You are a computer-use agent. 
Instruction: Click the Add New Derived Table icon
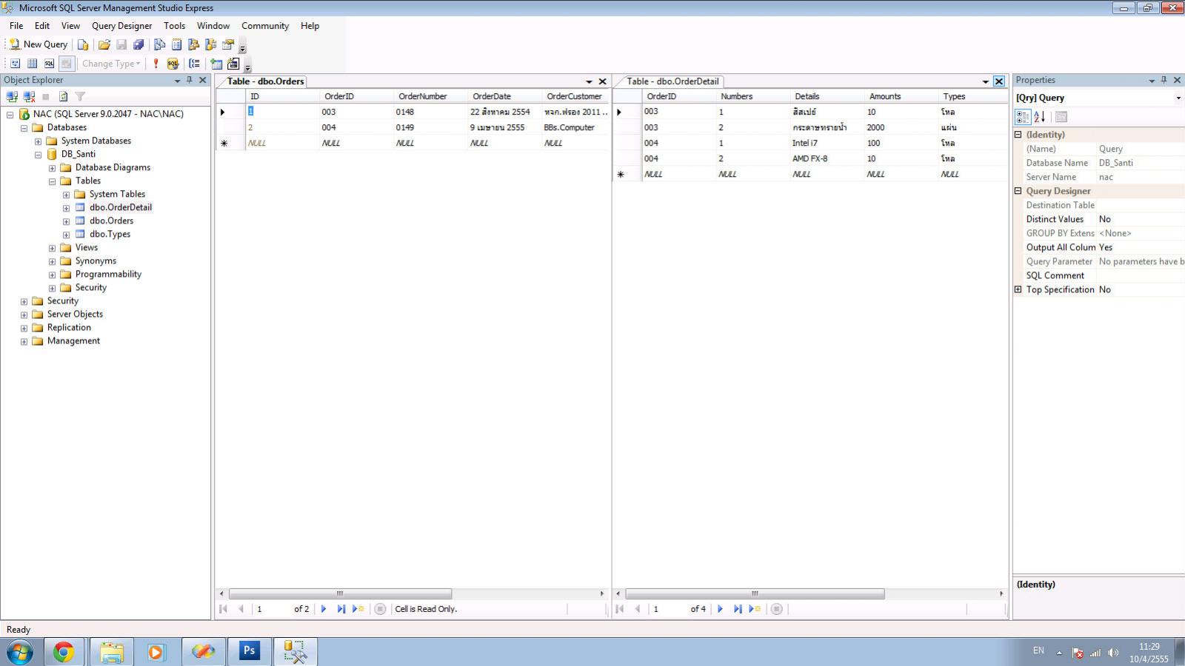pyautogui.click(x=233, y=64)
